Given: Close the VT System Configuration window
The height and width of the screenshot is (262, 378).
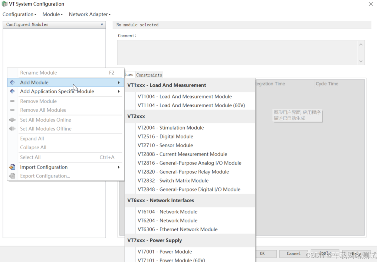Looking at the screenshot, I should [x=371, y=4].
